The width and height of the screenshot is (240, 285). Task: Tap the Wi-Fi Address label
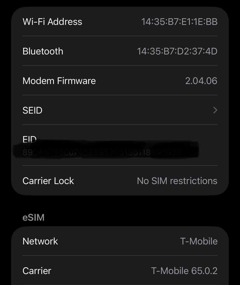tap(52, 22)
